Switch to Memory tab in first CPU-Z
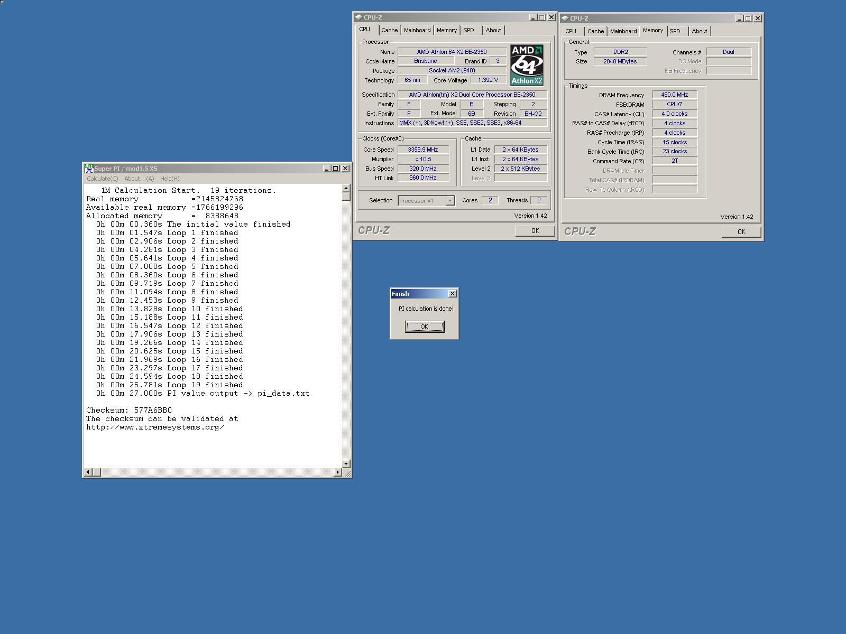This screenshot has width=846, height=634. pyautogui.click(x=447, y=30)
